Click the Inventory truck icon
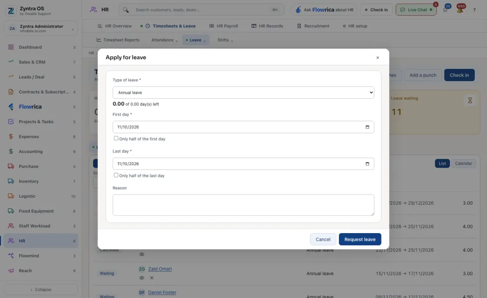 tap(11, 181)
